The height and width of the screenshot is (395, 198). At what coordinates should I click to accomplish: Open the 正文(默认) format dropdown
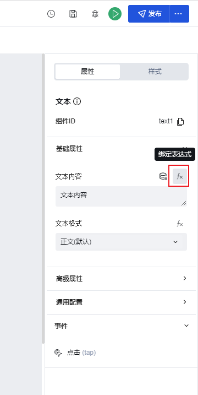click(x=121, y=242)
